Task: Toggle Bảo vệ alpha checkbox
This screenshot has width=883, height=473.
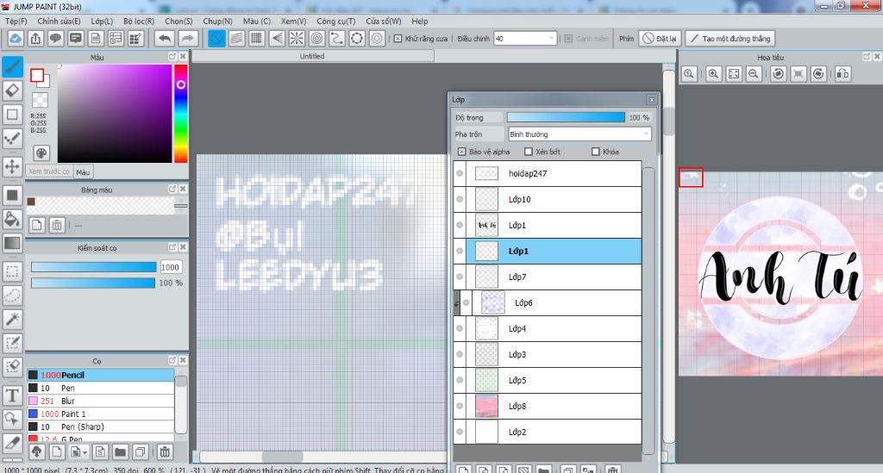Action: pyautogui.click(x=462, y=152)
